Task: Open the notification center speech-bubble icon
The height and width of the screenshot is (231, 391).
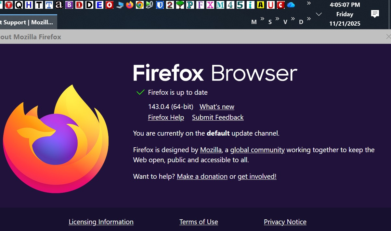Action: [x=375, y=14]
